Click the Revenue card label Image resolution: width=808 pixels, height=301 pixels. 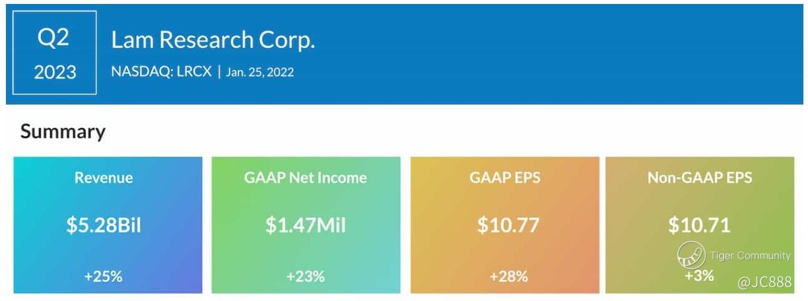104,178
